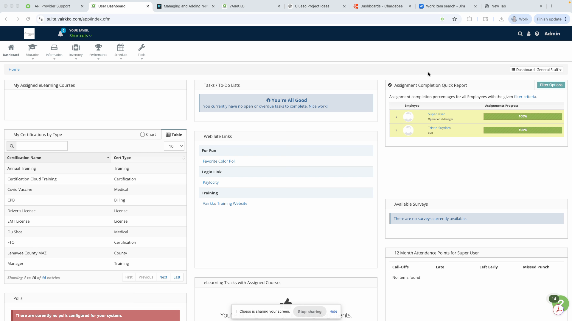Image resolution: width=572 pixels, height=321 pixels.
Task: Open a new browser tab with plus
Action: pos(551,6)
